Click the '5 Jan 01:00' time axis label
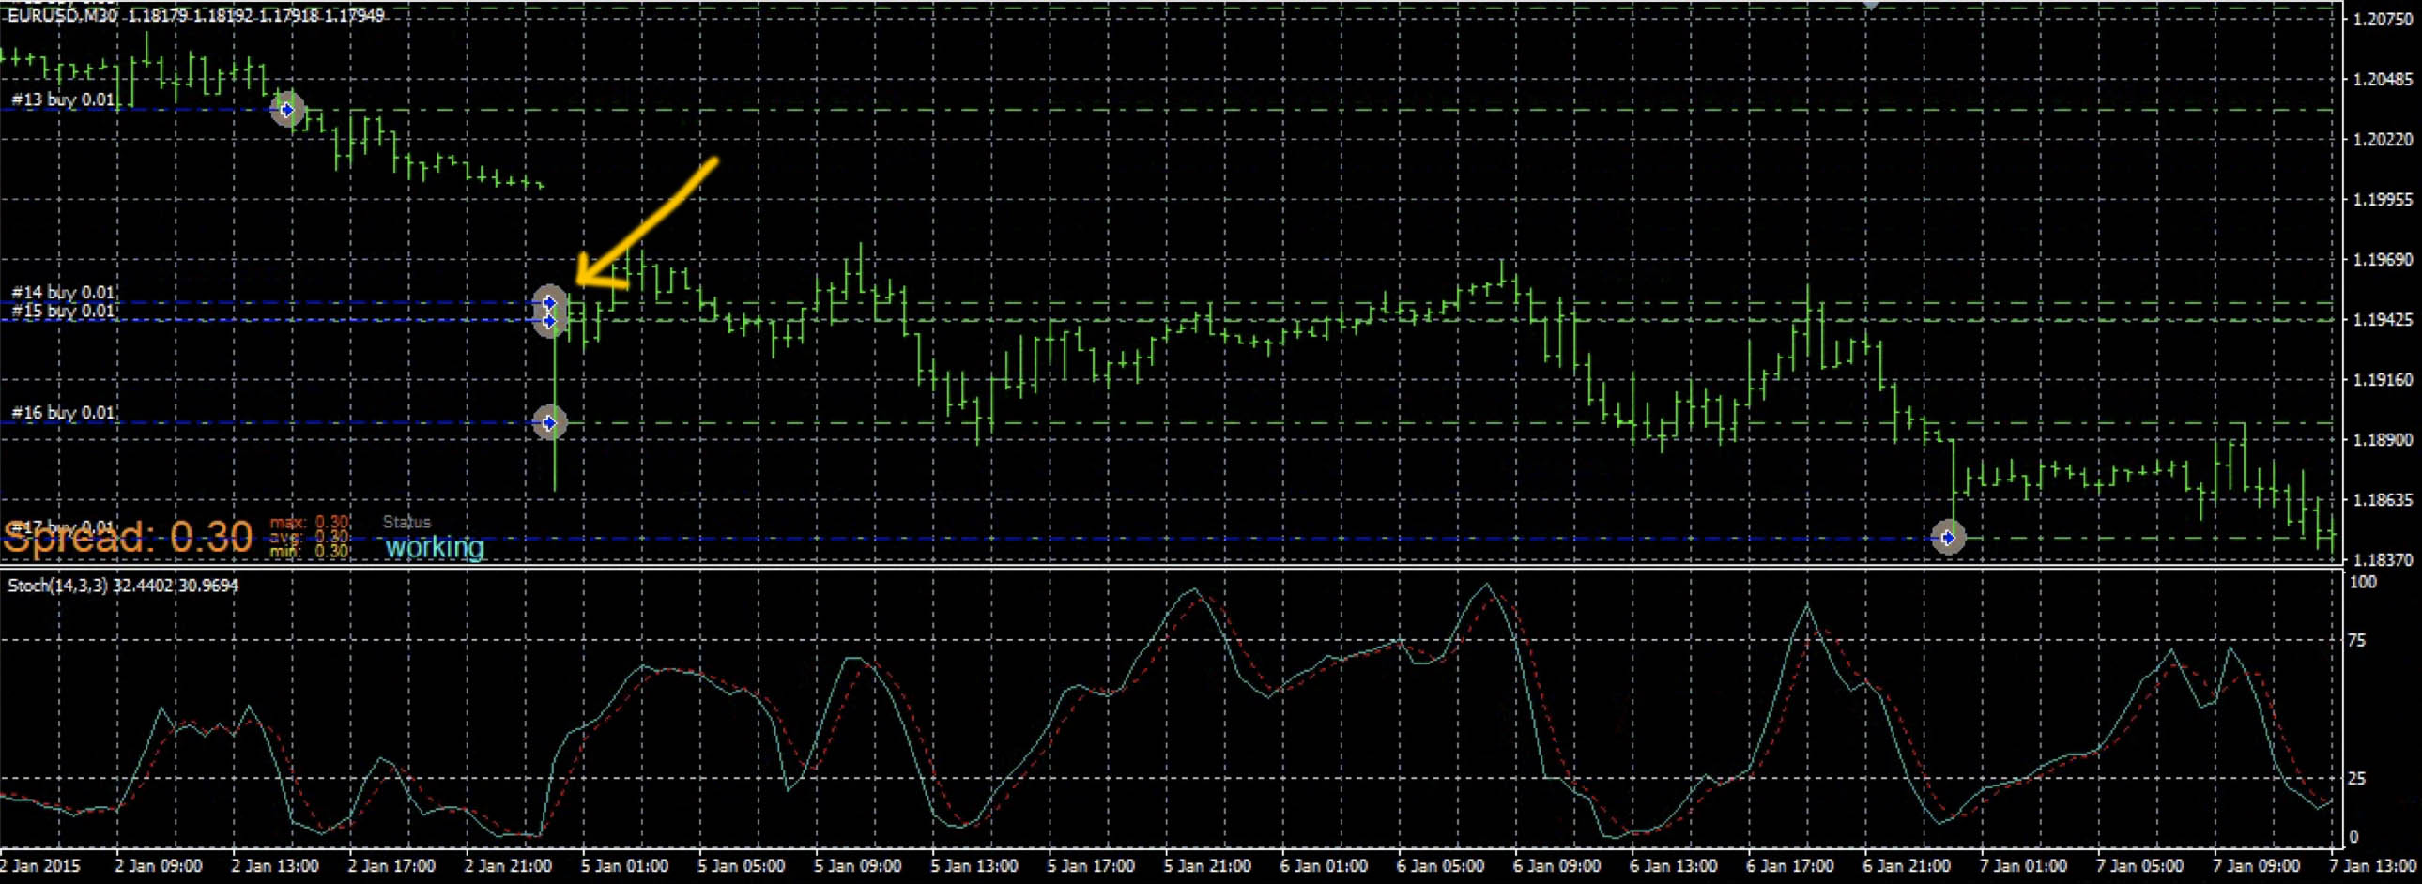This screenshot has height=884, width=2422. (x=624, y=865)
